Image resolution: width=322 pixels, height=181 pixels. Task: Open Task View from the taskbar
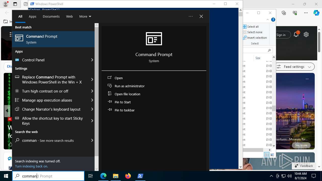point(91,176)
